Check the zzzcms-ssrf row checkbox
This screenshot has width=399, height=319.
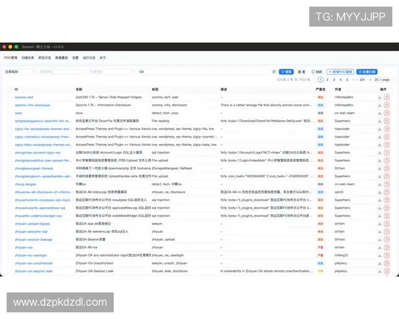pos(9,97)
